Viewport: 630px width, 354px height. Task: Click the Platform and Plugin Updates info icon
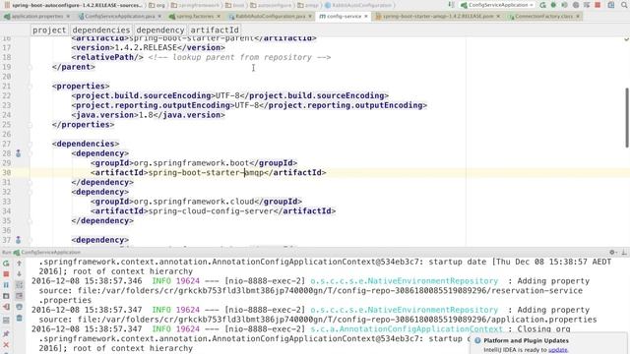(477, 340)
